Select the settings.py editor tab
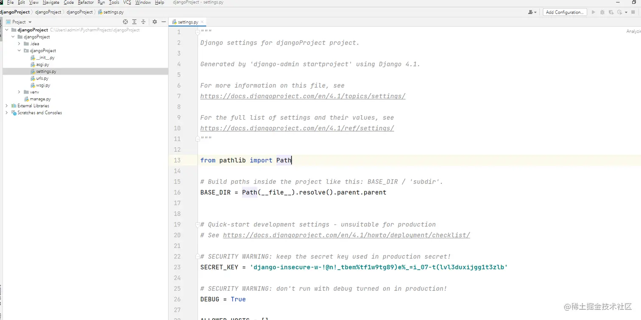This screenshot has height=320, width=641. tap(188, 22)
